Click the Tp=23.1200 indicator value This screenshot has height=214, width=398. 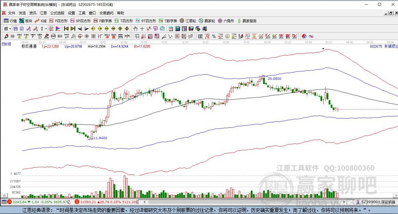tap(50, 46)
